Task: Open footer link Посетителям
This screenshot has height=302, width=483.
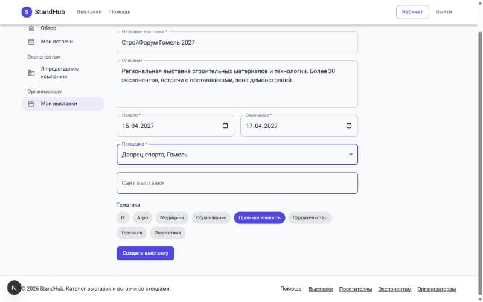Action: pos(356,289)
